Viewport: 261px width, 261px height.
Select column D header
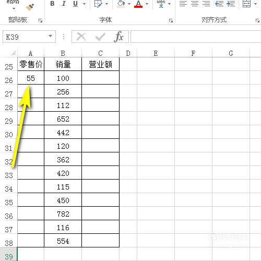128,53
